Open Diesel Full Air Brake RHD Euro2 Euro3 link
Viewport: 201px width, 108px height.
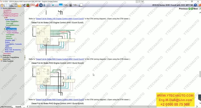tap(60, 59)
